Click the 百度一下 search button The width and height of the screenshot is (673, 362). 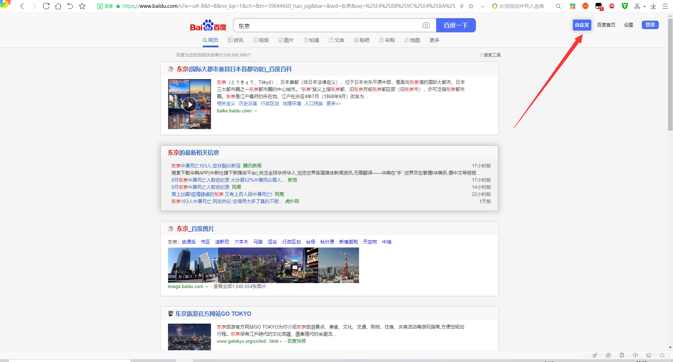[456, 25]
